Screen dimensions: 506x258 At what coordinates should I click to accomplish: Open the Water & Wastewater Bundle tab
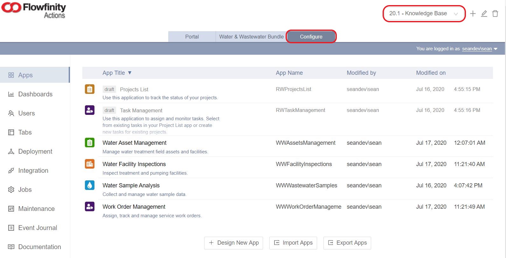[x=251, y=37]
